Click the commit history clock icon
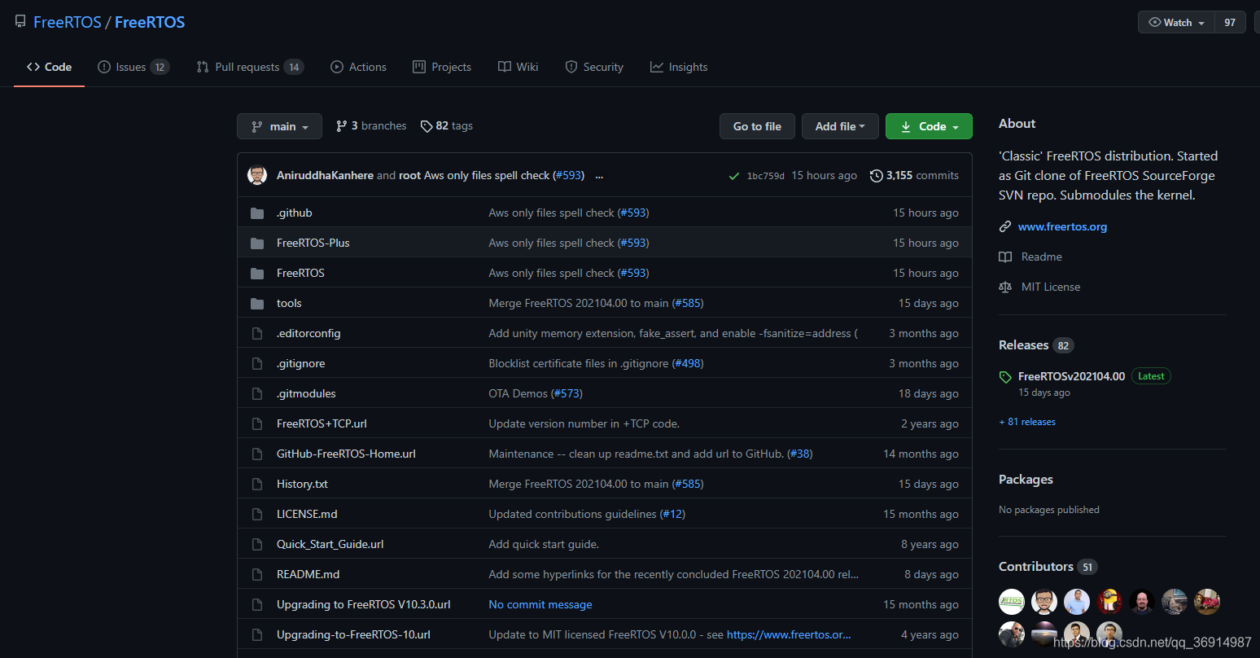This screenshot has width=1260, height=658. (x=877, y=176)
